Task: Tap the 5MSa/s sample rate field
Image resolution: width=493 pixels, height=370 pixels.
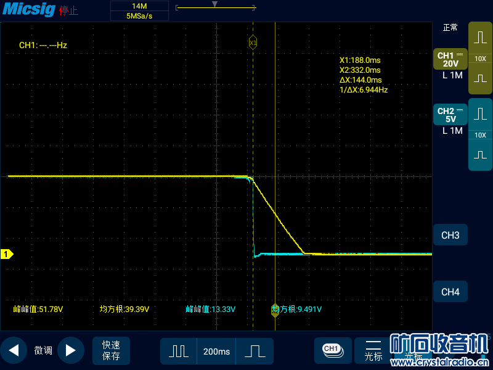Action: click(139, 16)
